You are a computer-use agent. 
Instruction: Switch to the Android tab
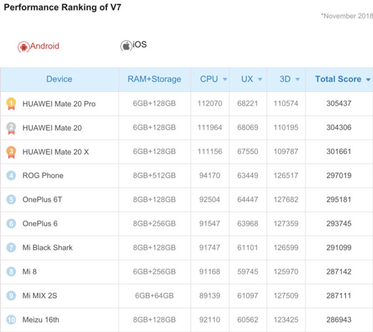click(45, 46)
